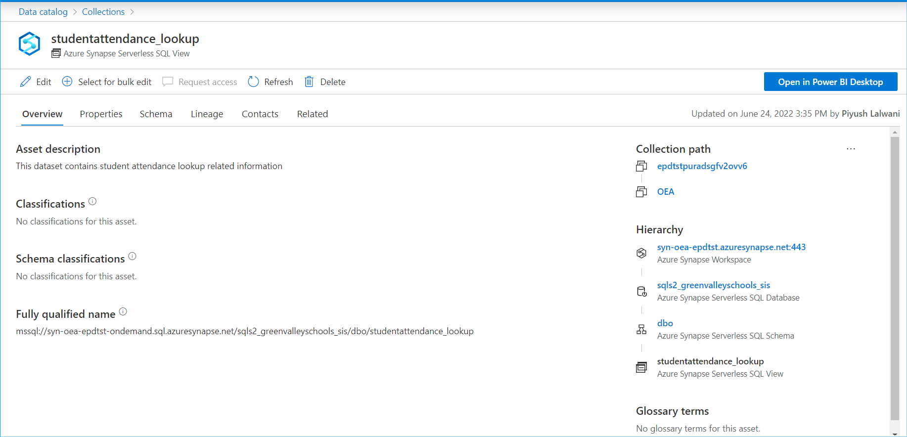The width and height of the screenshot is (907, 437).
Task: Click chevron after Data catalog breadcrumb
Action: (x=75, y=12)
